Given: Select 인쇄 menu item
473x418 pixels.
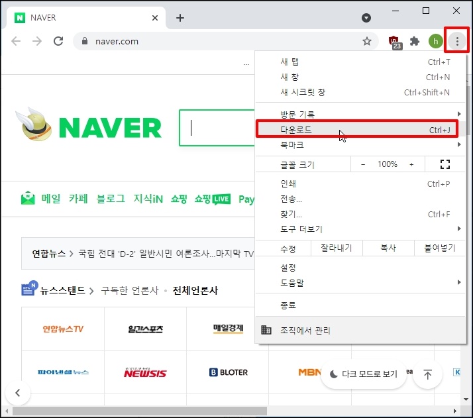Looking at the screenshot, I should (x=360, y=183).
